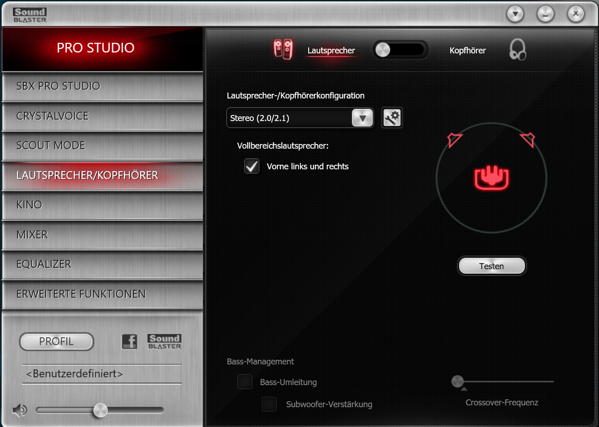This screenshot has width=599, height=427.
Task: Adjust the Crossover-Frequenz slider
Action: (x=458, y=381)
